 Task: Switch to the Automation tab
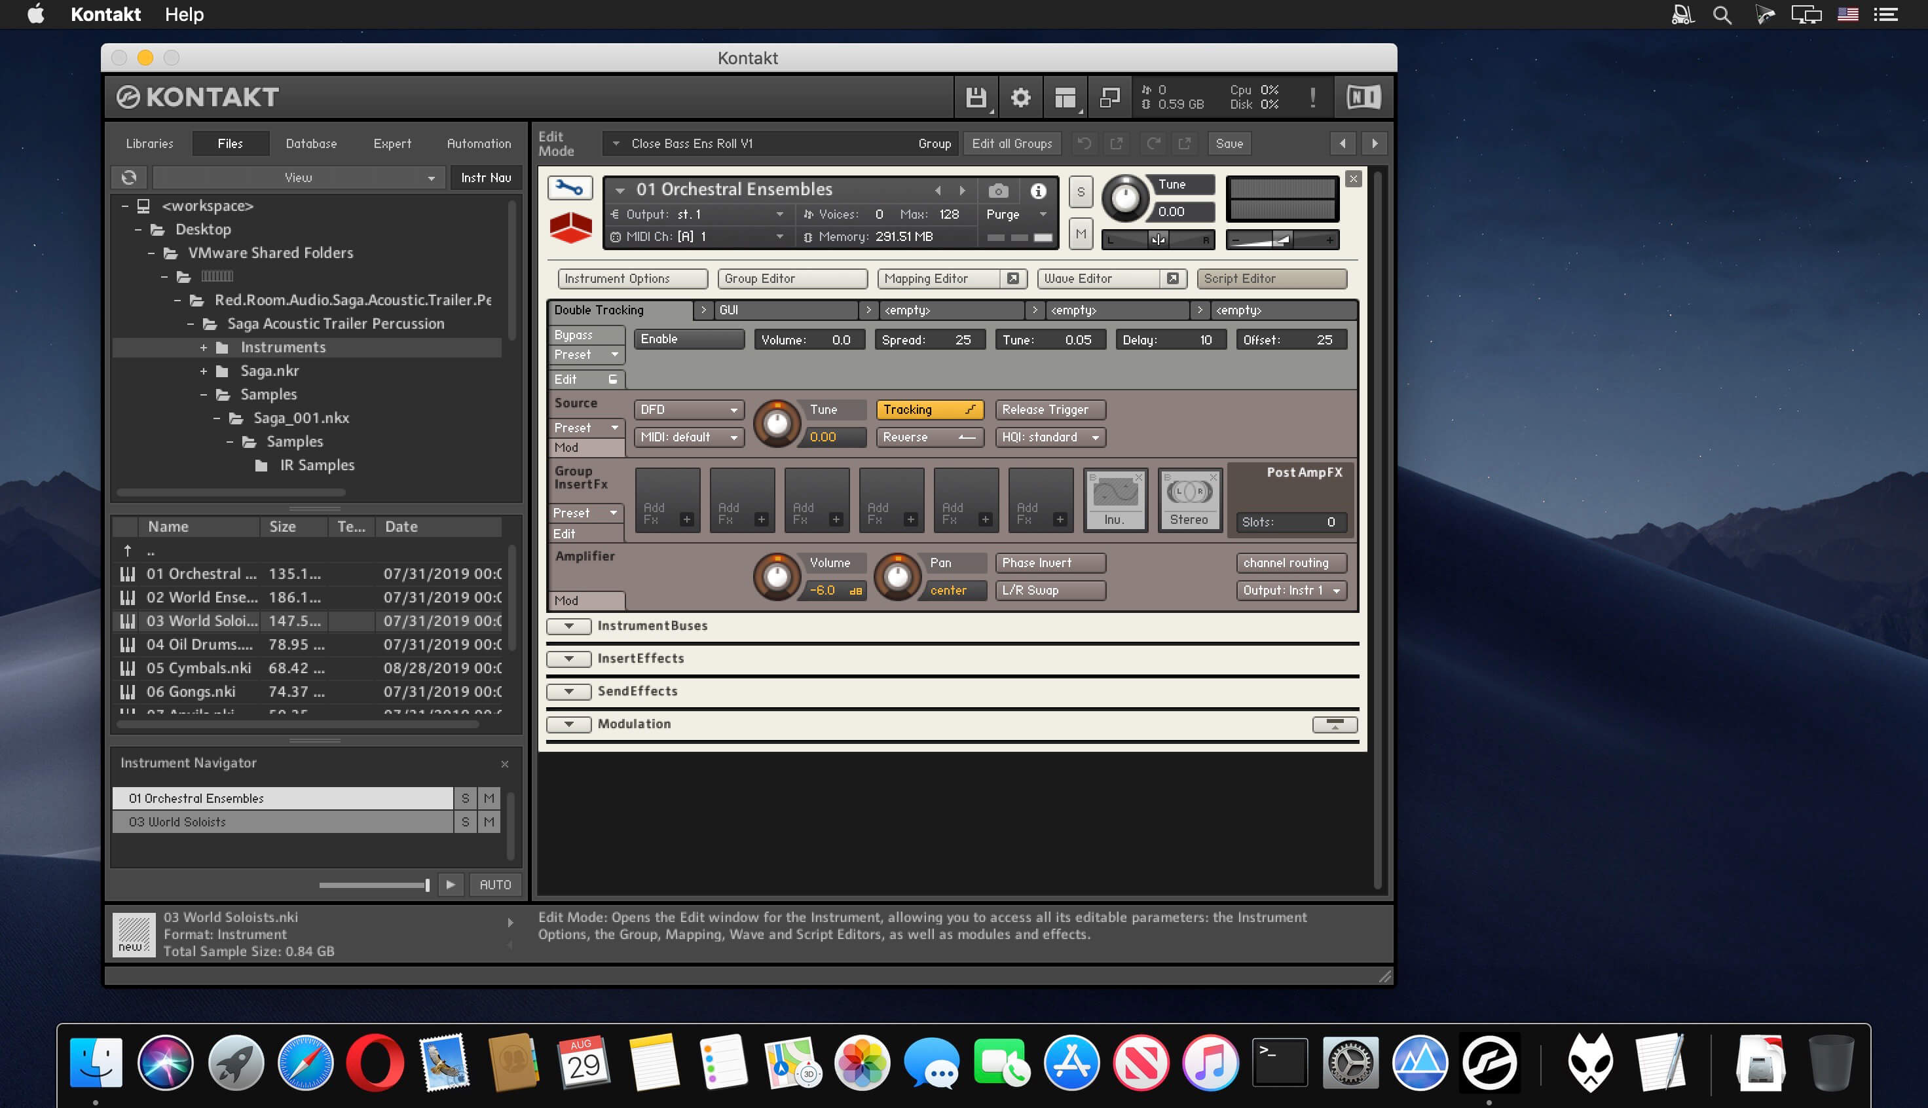[479, 143]
